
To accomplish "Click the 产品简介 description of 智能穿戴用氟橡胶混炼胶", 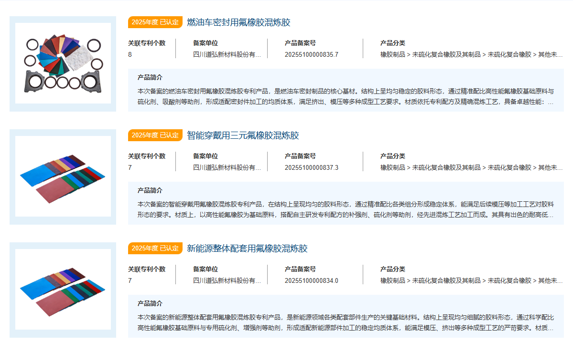I will [x=346, y=209].
